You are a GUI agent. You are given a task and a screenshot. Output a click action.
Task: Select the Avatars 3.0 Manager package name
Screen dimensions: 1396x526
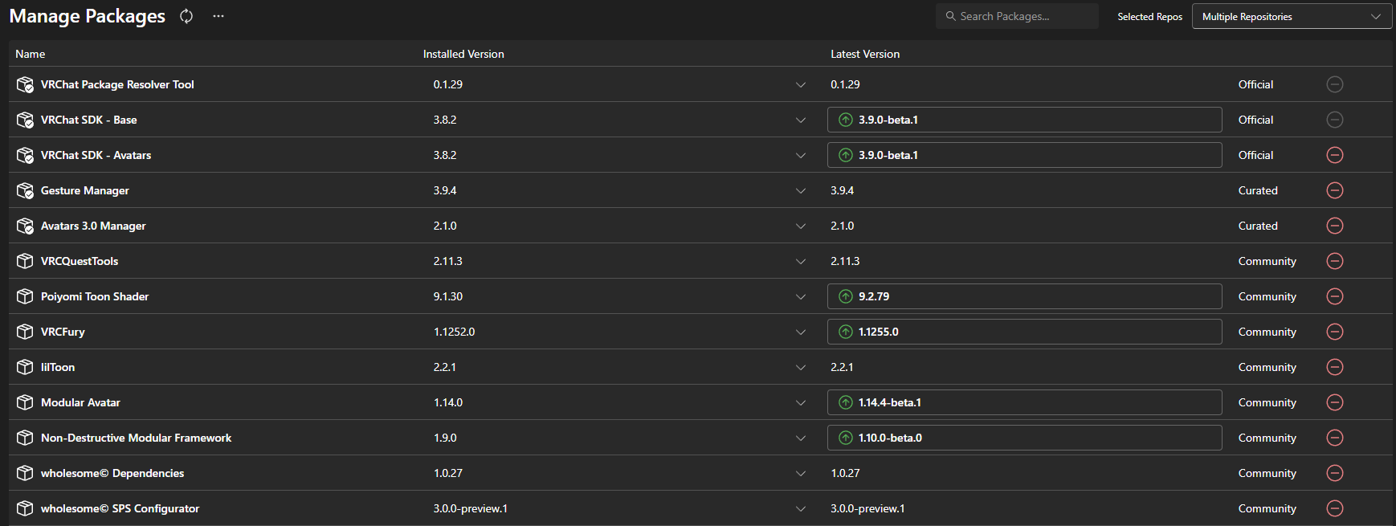pyautogui.click(x=93, y=226)
